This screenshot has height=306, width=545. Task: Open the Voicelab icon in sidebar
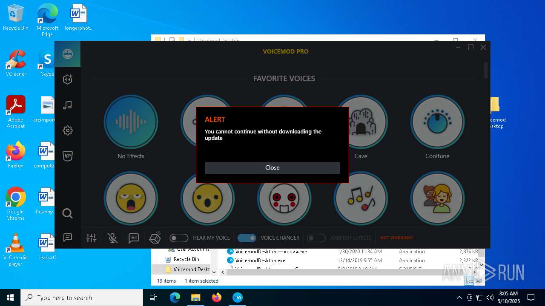[x=68, y=79]
